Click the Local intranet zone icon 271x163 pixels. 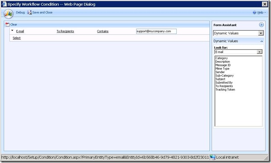tap(213, 157)
